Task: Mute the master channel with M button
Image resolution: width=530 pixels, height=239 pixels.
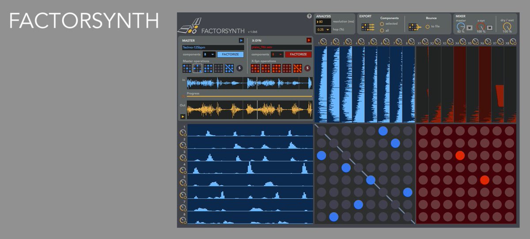Action: click(x=469, y=28)
